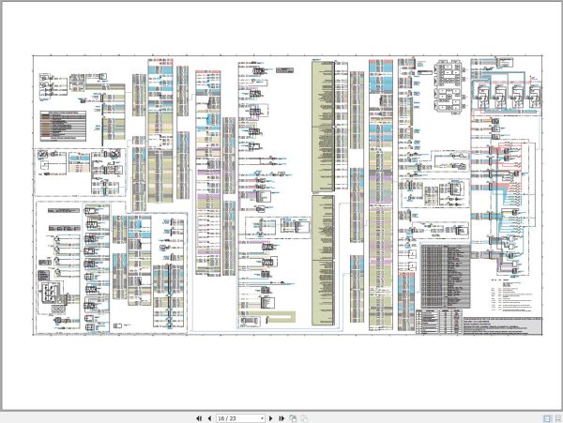Go to the previous page
This screenshot has width=563, height=423.
[x=209, y=418]
